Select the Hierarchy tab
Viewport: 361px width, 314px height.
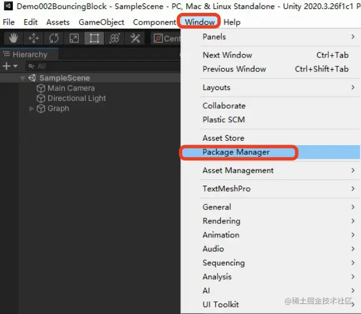pos(29,55)
